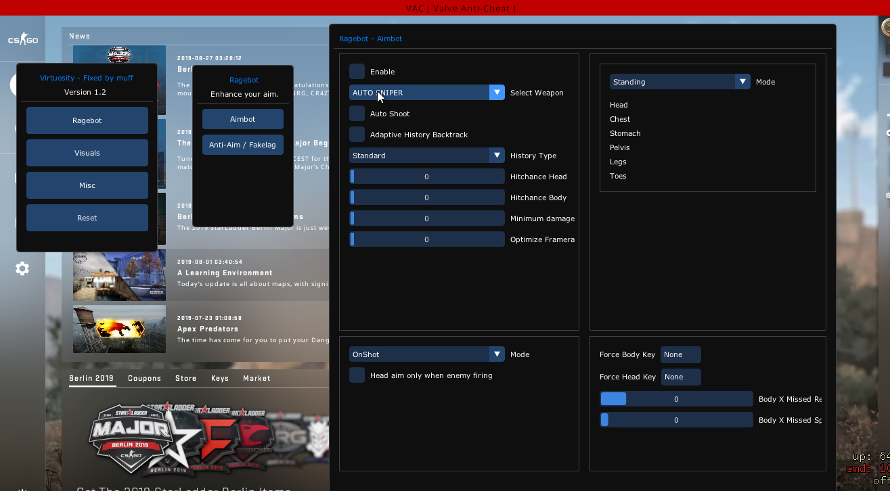Image resolution: width=890 pixels, height=491 pixels.
Task: Open the settings gear in left sidebar
Action: [x=22, y=268]
